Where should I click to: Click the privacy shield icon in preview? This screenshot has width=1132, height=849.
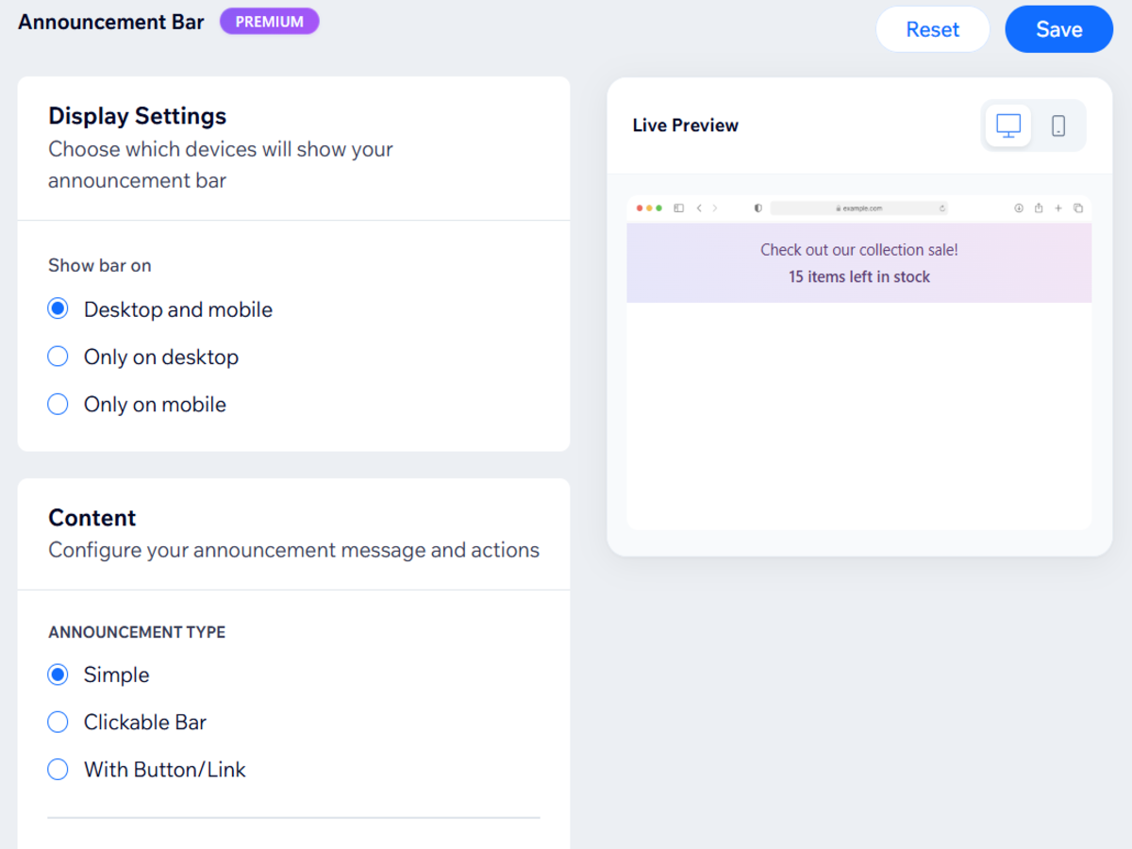coord(757,208)
